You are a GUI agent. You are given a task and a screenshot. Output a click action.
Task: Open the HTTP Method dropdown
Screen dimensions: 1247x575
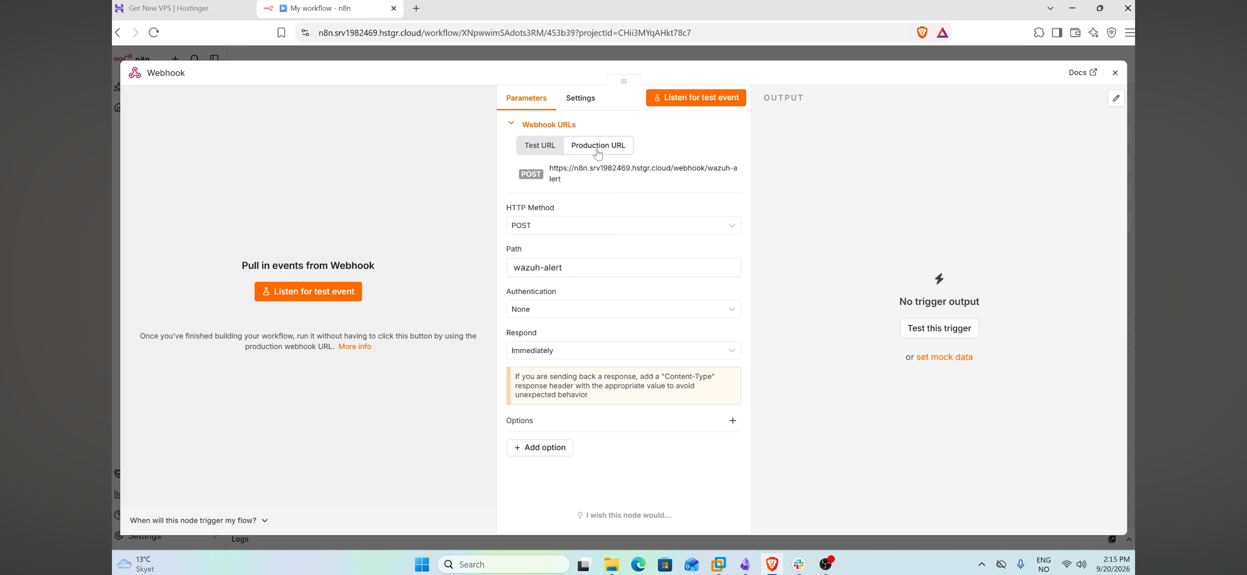[x=623, y=226]
